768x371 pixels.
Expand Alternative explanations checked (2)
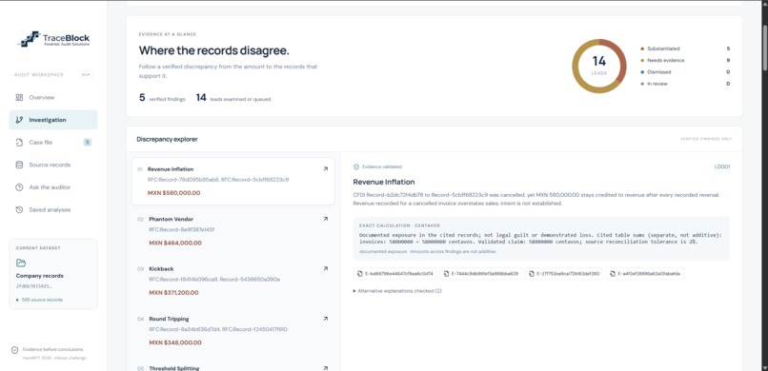pyautogui.click(x=397, y=291)
